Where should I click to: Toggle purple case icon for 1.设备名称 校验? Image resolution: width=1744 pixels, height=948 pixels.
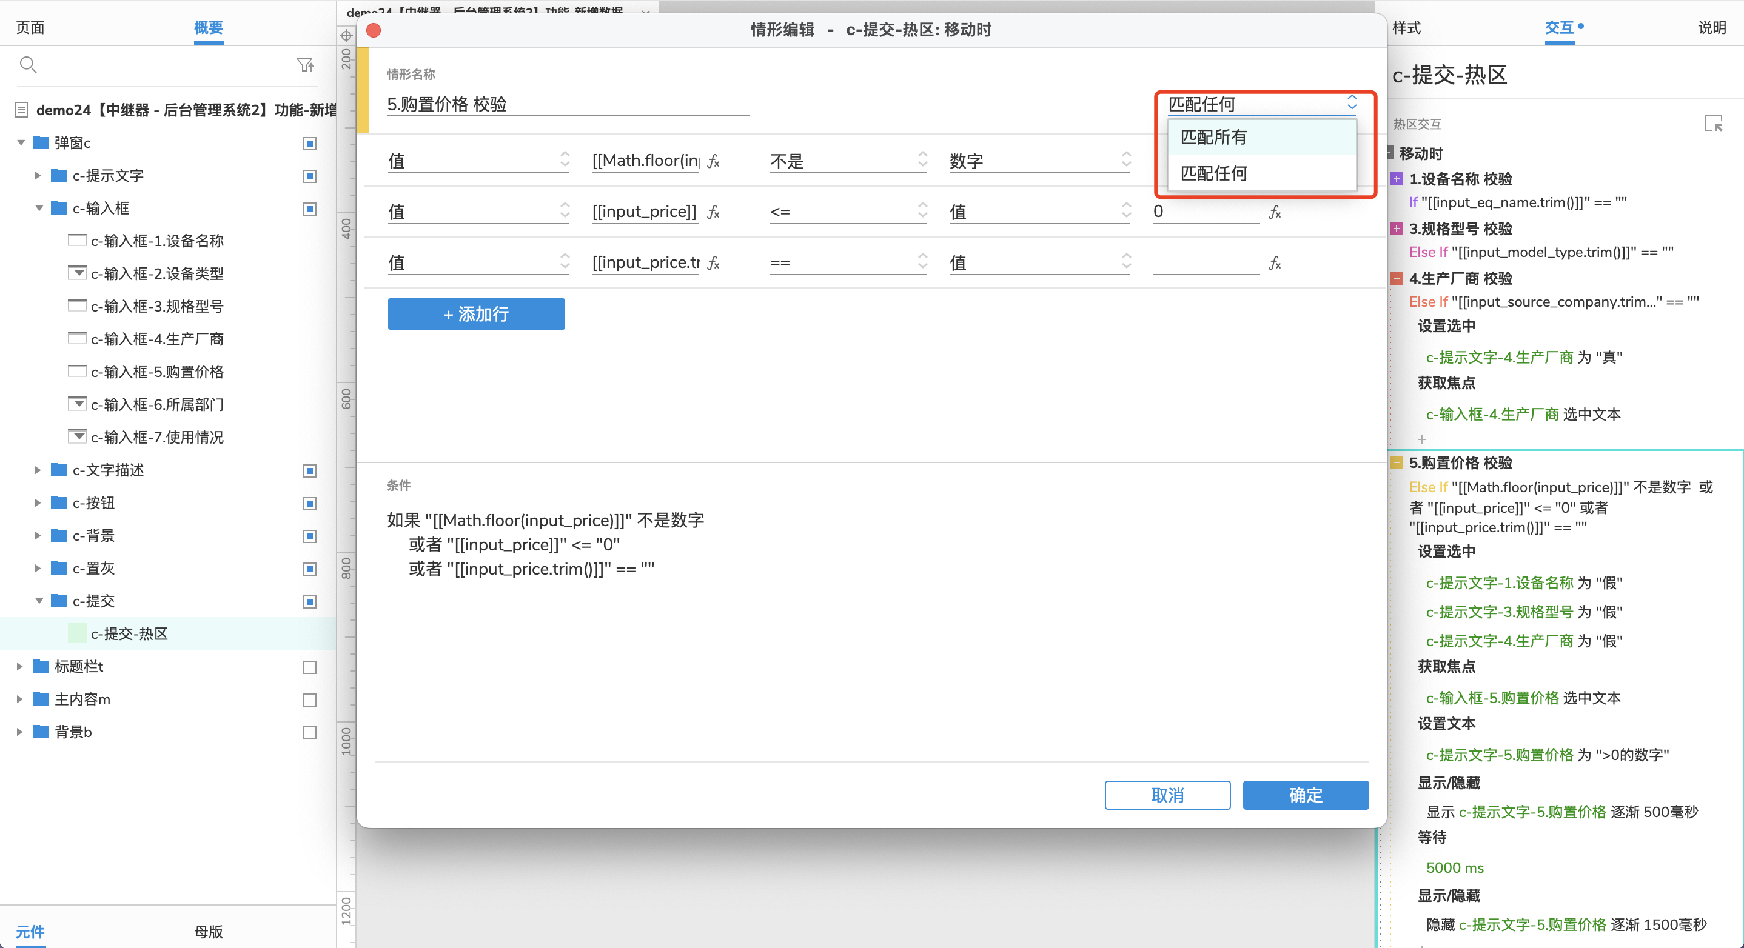[1396, 179]
